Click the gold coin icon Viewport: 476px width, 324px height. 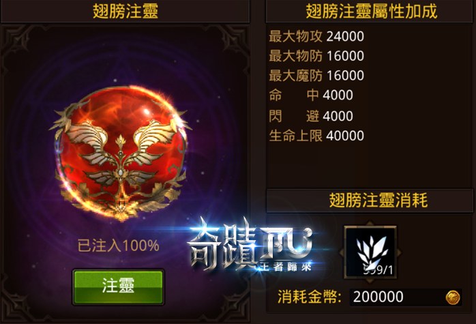[x=452, y=297]
